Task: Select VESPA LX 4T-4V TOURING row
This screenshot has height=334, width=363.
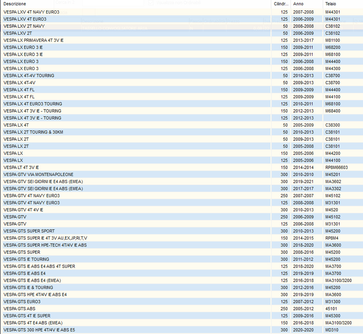Action: coord(181,76)
